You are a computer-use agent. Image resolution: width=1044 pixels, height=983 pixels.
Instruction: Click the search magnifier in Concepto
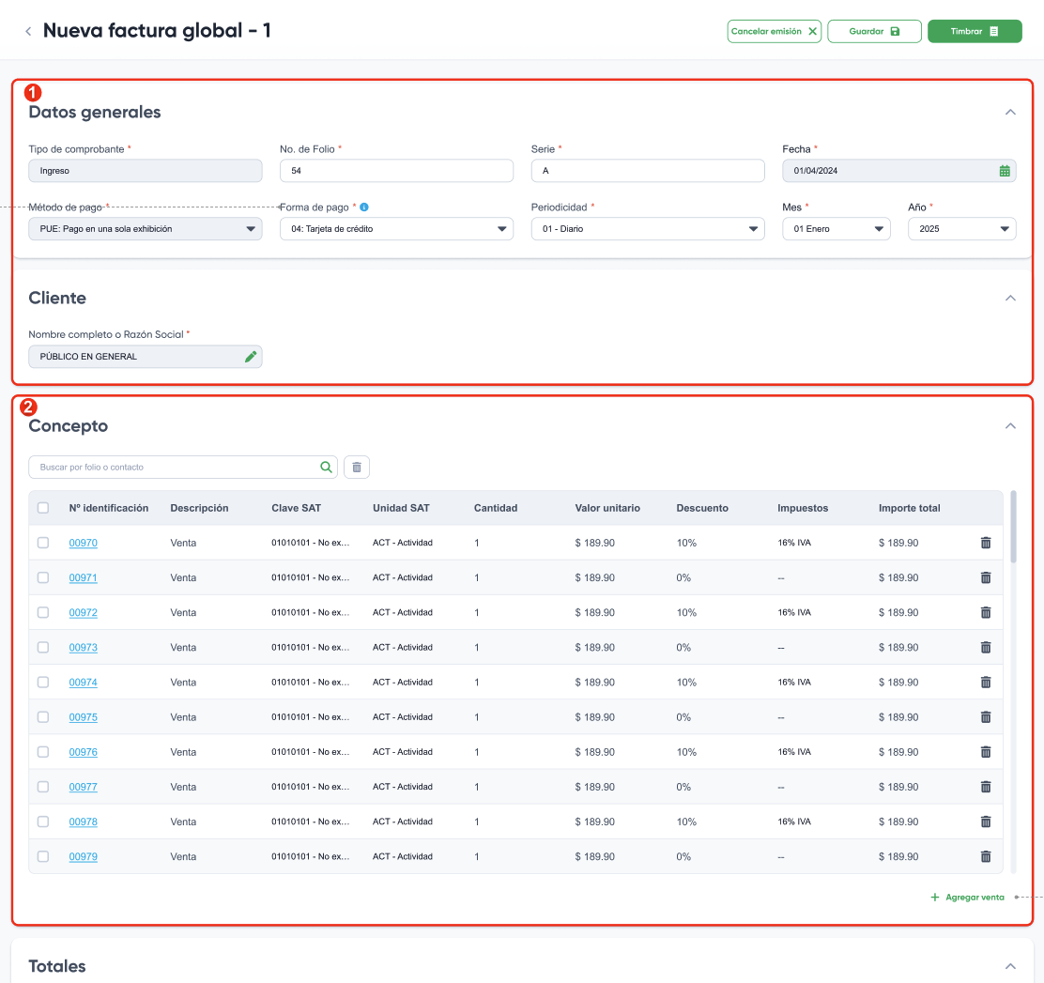(327, 467)
